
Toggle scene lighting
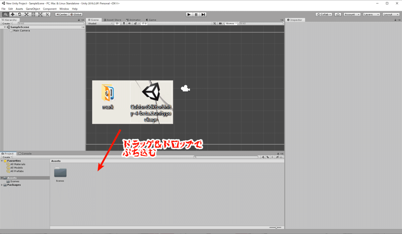tap(124, 23)
